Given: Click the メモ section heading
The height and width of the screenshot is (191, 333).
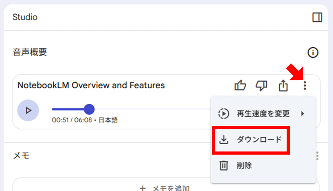Looking at the screenshot, I should (21, 156).
